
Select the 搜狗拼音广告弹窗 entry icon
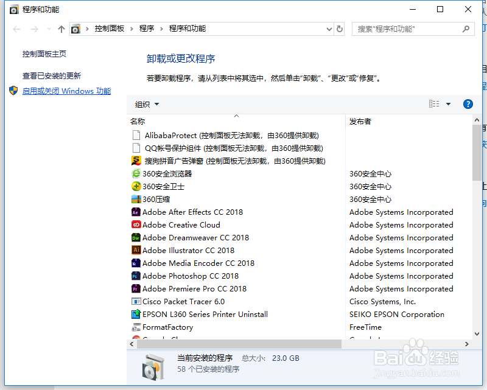coord(138,161)
